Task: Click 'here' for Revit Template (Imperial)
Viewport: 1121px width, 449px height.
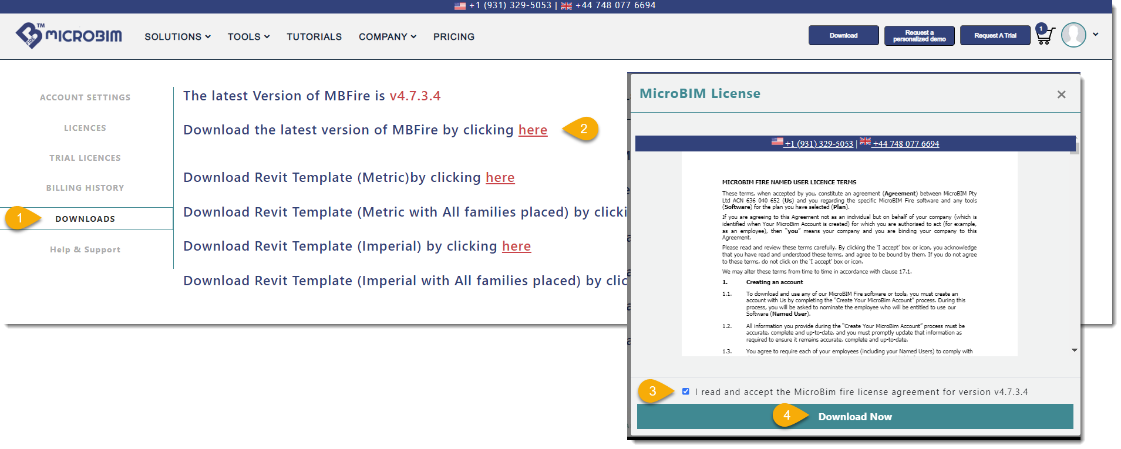Action: click(x=516, y=246)
